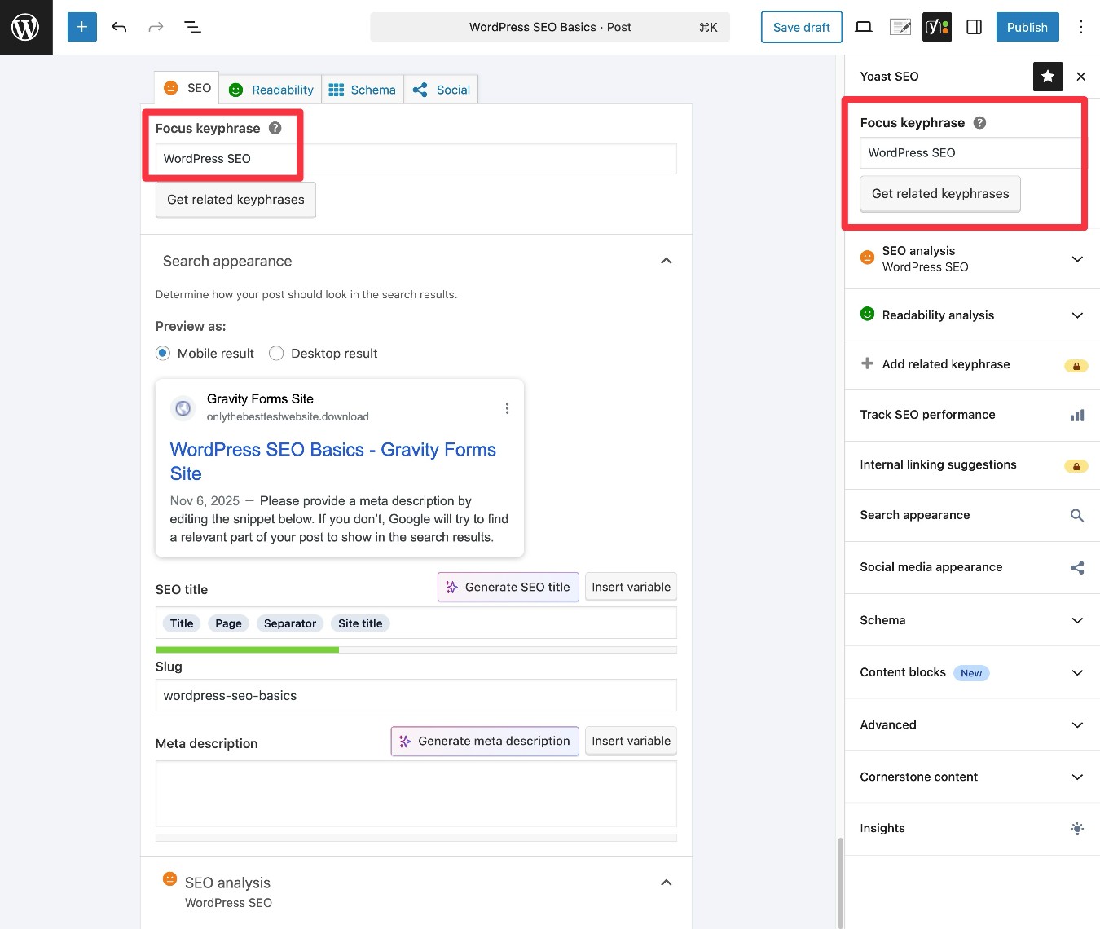Collapse the Search appearance section chevron
Image resolution: width=1100 pixels, height=929 pixels.
(667, 261)
